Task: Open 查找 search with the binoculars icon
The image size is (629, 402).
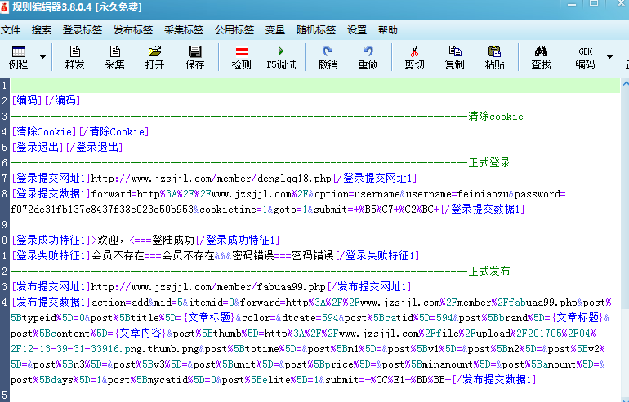Action: (541, 58)
